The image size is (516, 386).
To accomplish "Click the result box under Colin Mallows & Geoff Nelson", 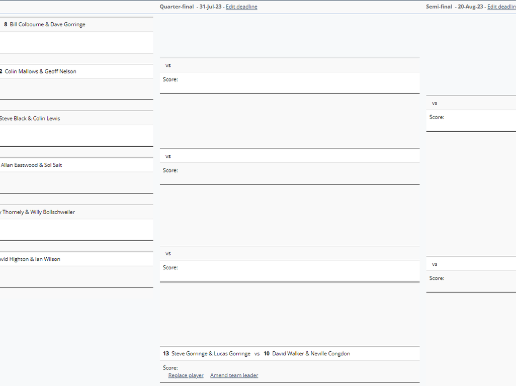I will pyautogui.click(x=75, y=89).
